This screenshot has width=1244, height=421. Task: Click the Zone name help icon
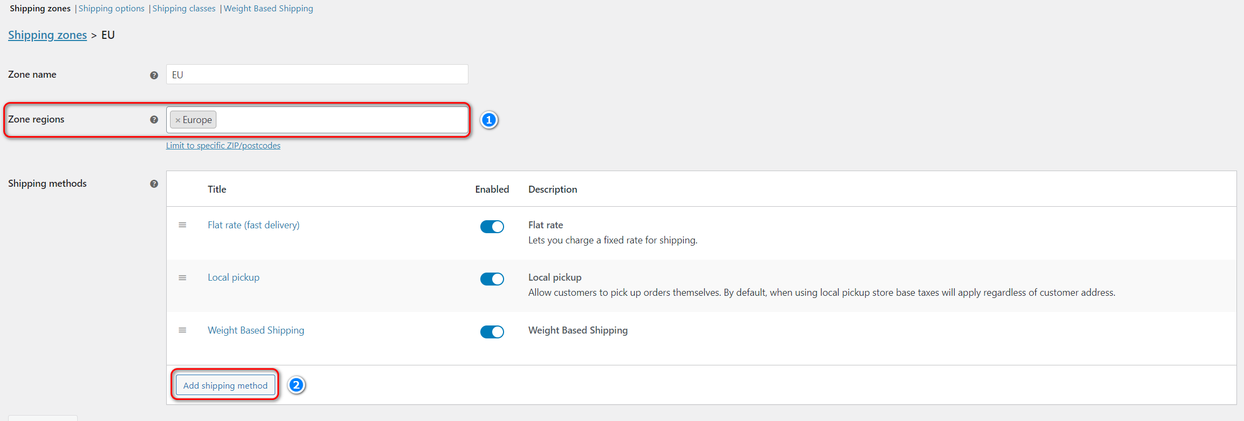point(154,75)
